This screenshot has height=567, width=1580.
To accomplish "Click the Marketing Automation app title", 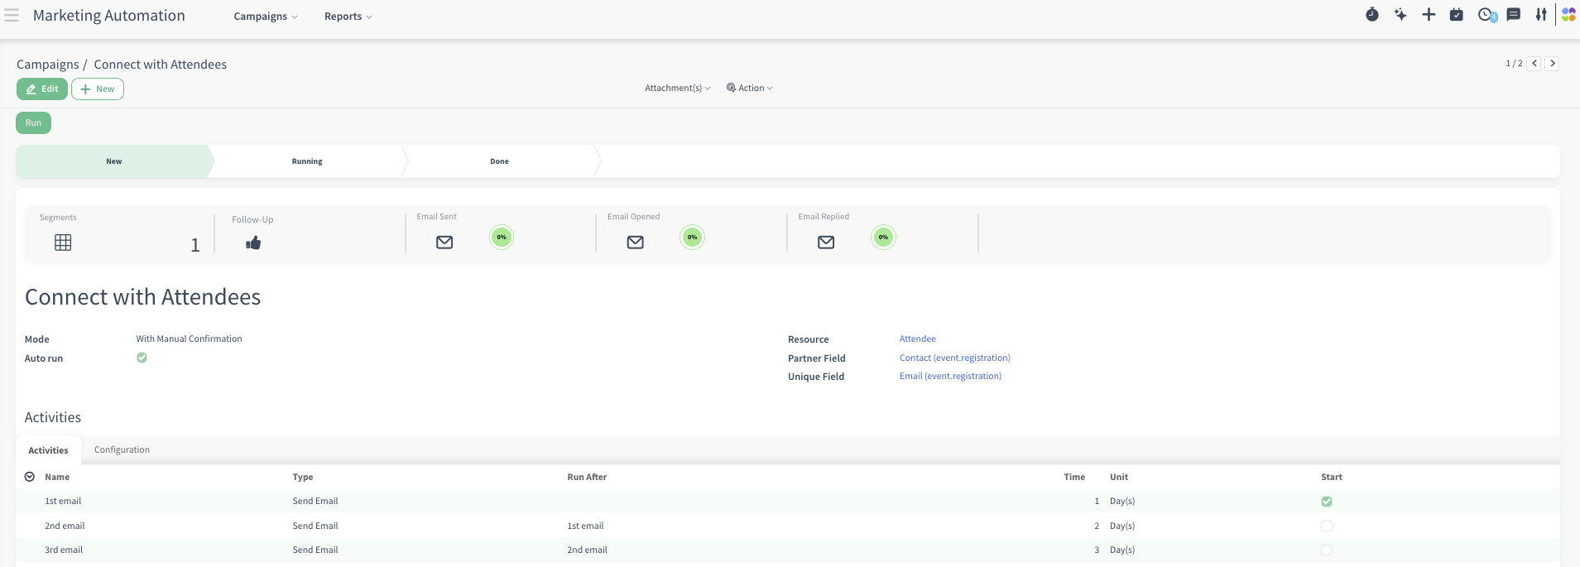I will 109,16.
